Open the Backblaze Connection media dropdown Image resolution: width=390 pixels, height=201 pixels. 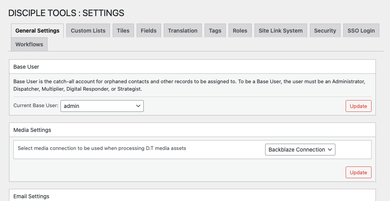[300, 150]
